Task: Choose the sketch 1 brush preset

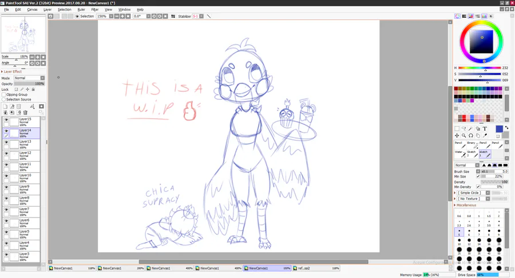Action: click(x=485, y=154)
